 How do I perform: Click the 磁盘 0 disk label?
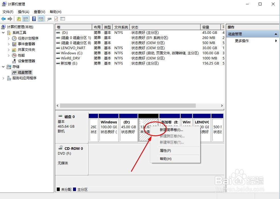tap(69, 117)
